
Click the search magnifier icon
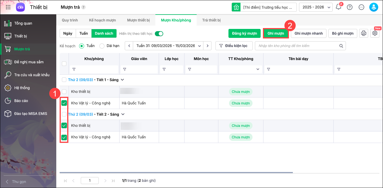point(341,46)
